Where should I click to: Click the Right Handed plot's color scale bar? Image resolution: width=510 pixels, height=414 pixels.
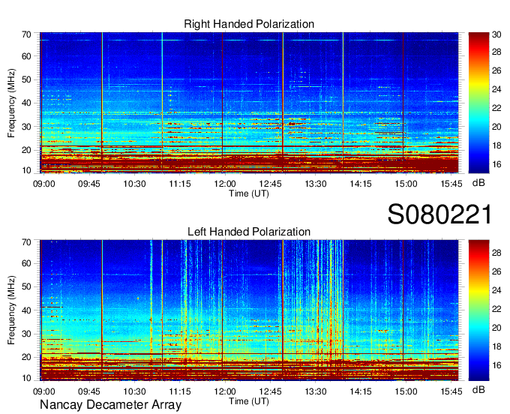pos(478,103)
